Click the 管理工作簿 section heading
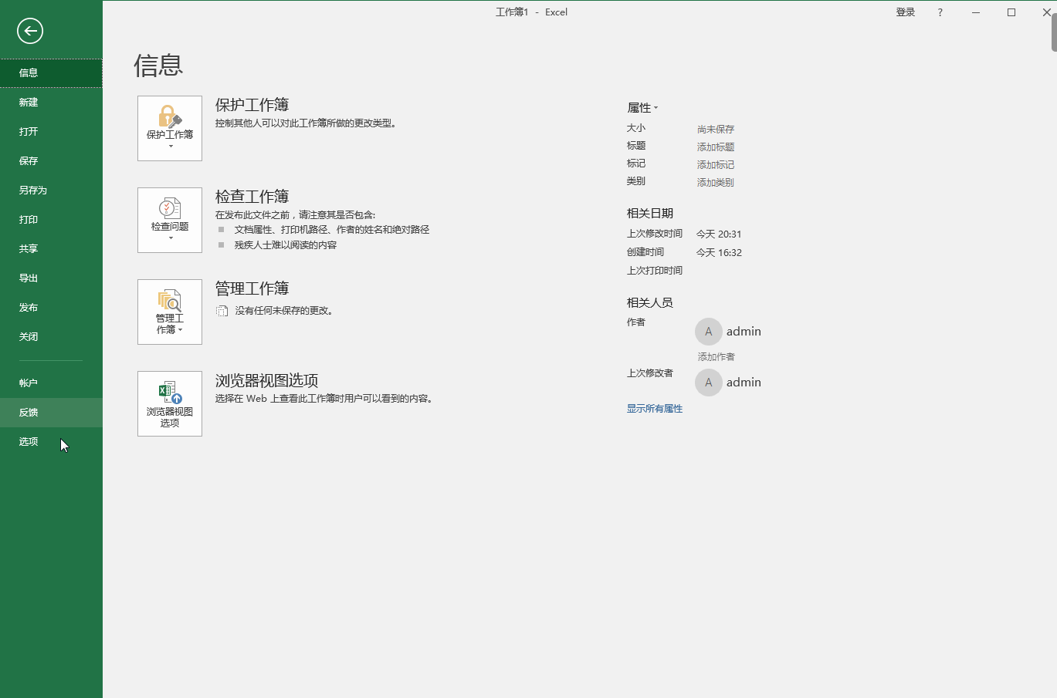The image size is (1057, 698). coord(252,288)
